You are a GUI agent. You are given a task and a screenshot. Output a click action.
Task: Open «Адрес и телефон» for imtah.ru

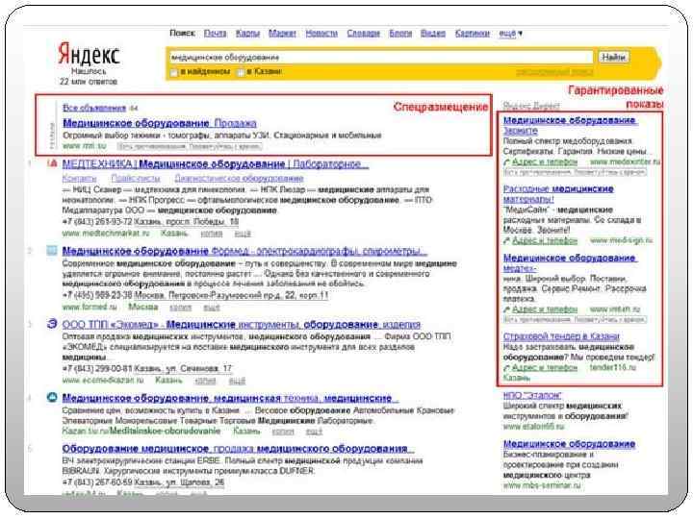(545, 309)
